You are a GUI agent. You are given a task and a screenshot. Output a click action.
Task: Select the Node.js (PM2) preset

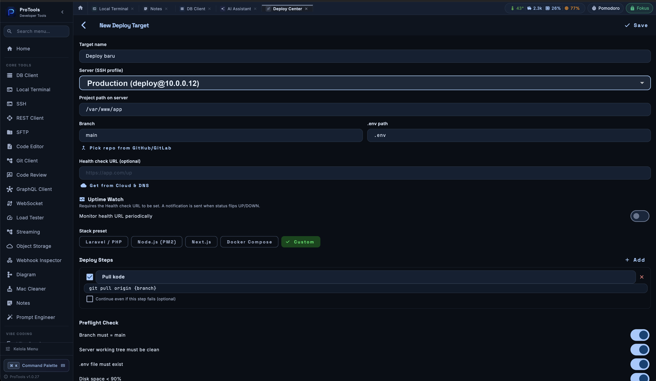click(157, 242)
